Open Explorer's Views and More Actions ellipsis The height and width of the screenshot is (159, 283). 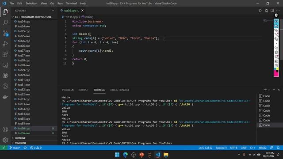[x=52, y=11]
